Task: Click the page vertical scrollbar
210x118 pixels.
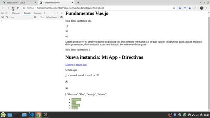Action: click(x=209, y=63)
